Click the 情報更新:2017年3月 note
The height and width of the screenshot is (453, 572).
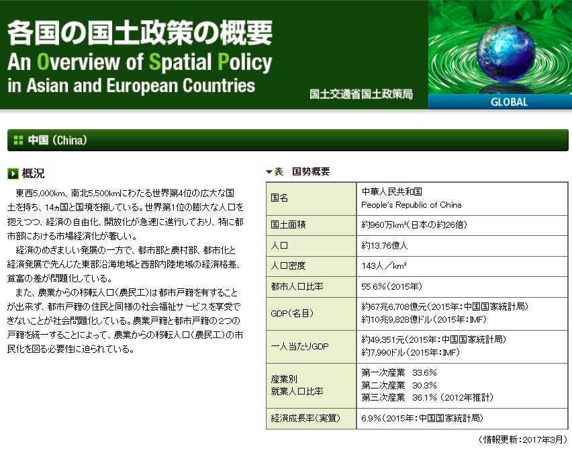tap(523, 440)
